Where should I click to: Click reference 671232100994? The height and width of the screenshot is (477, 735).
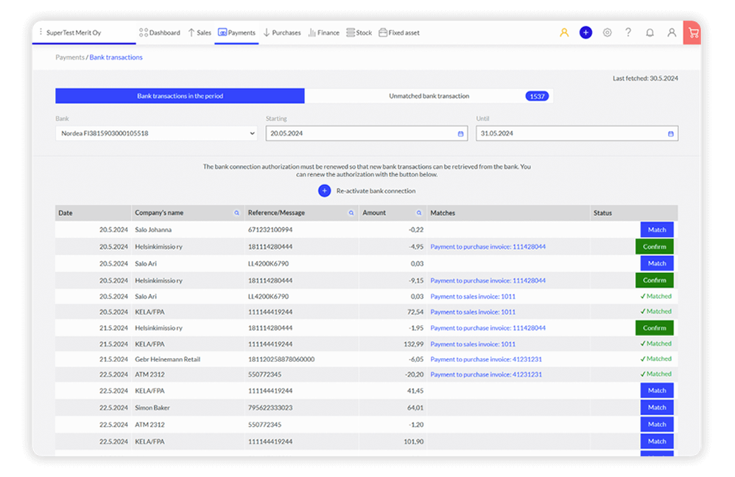(270, 230)
